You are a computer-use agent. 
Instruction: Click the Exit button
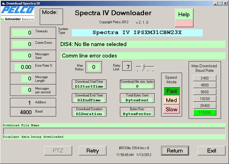[x=212, y=151]
